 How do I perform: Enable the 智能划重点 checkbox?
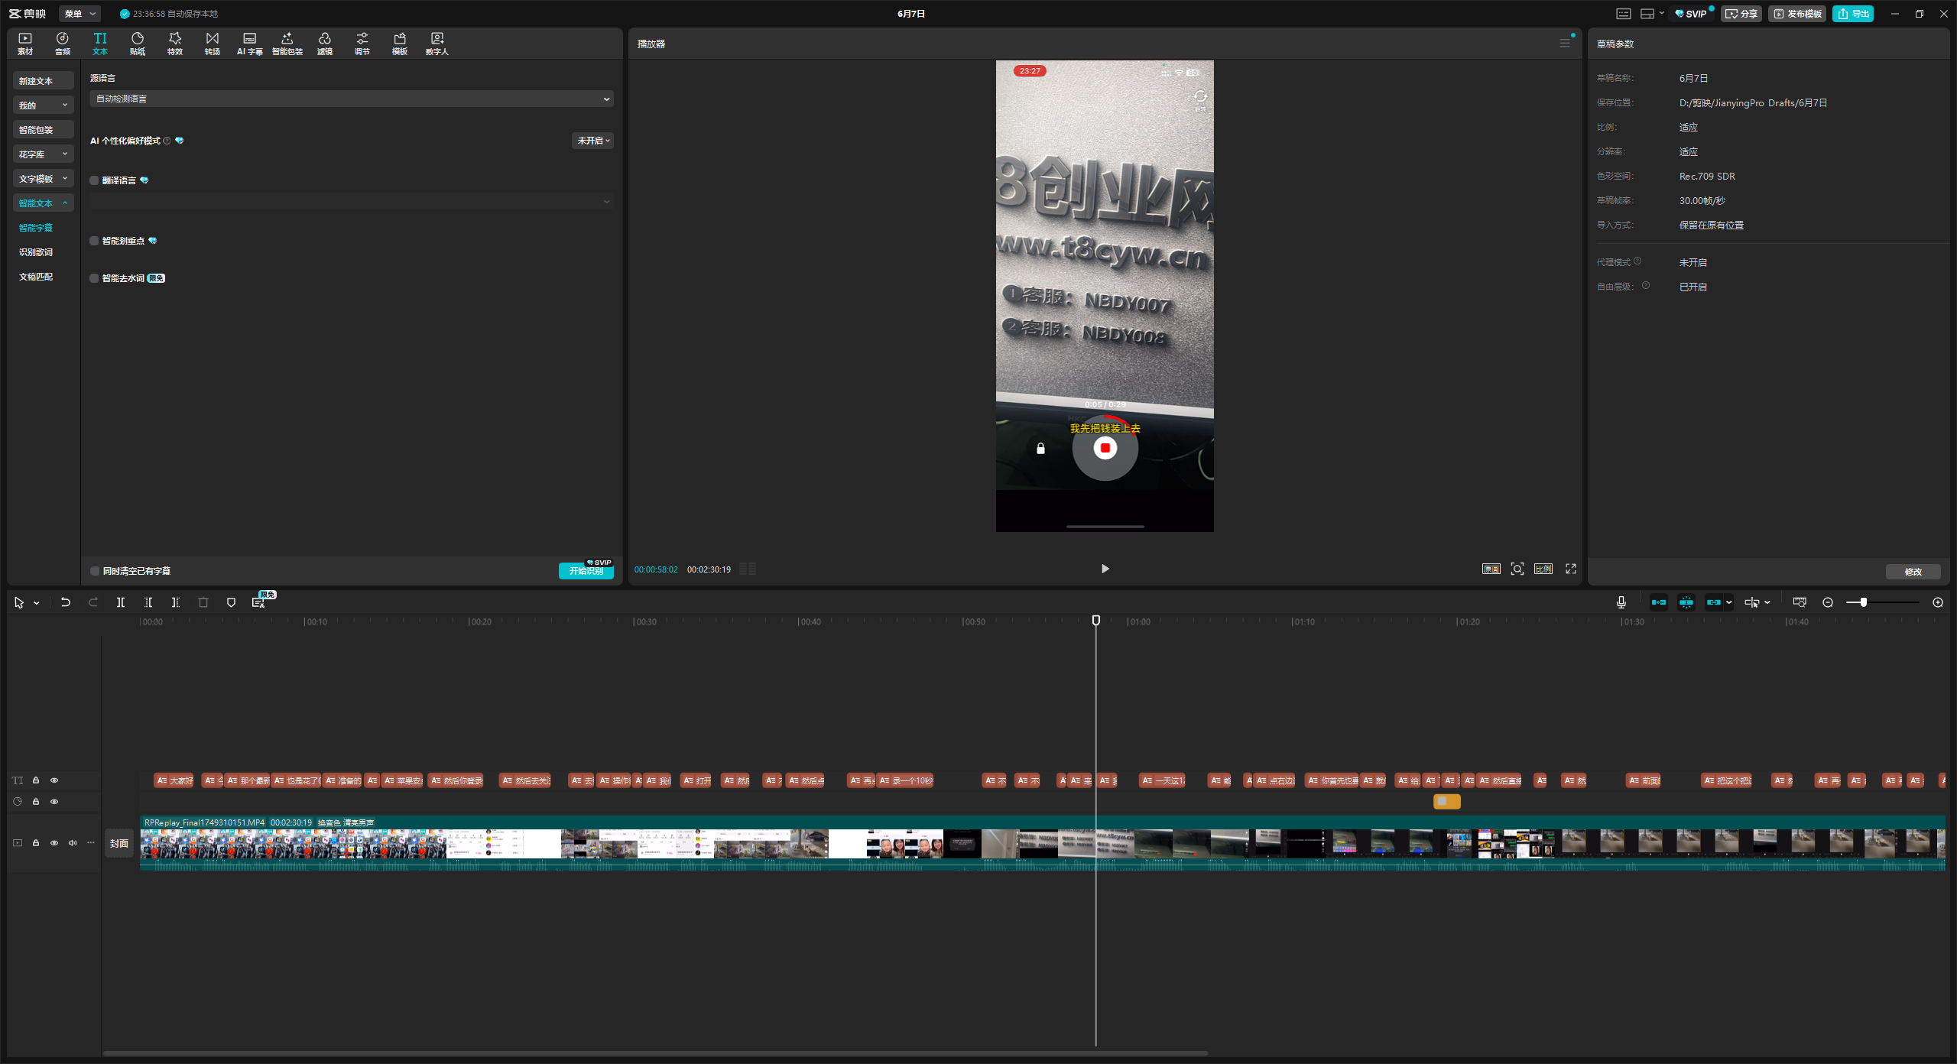[x=94, y=241]
